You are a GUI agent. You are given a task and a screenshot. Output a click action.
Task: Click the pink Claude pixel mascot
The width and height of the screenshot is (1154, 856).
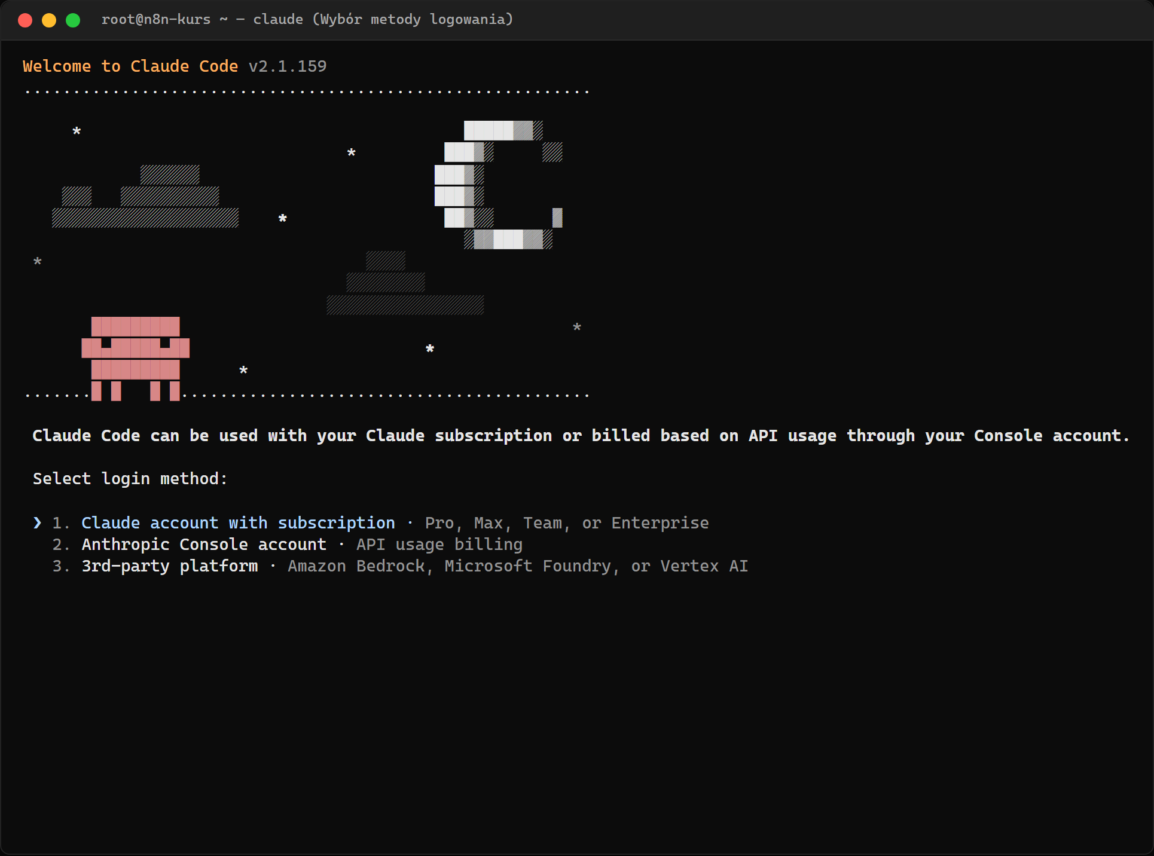pyautogui.click(x=136, y=359)
